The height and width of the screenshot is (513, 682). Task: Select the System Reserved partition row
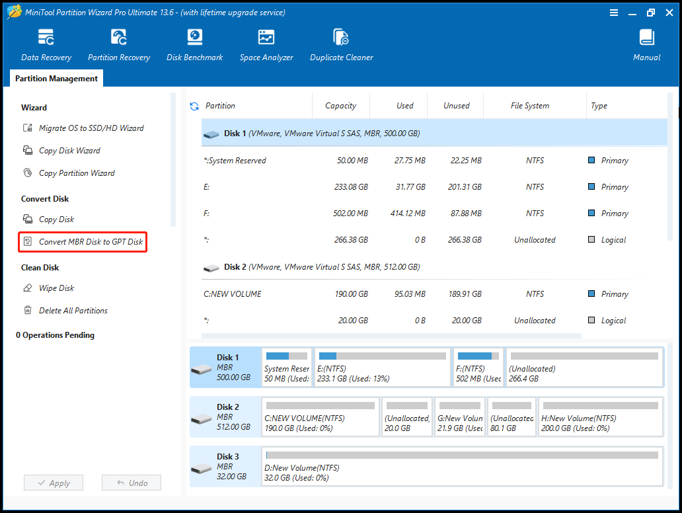coord(434,161)
